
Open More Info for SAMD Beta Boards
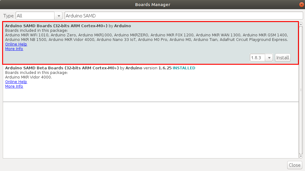click(x=14, y=86)
